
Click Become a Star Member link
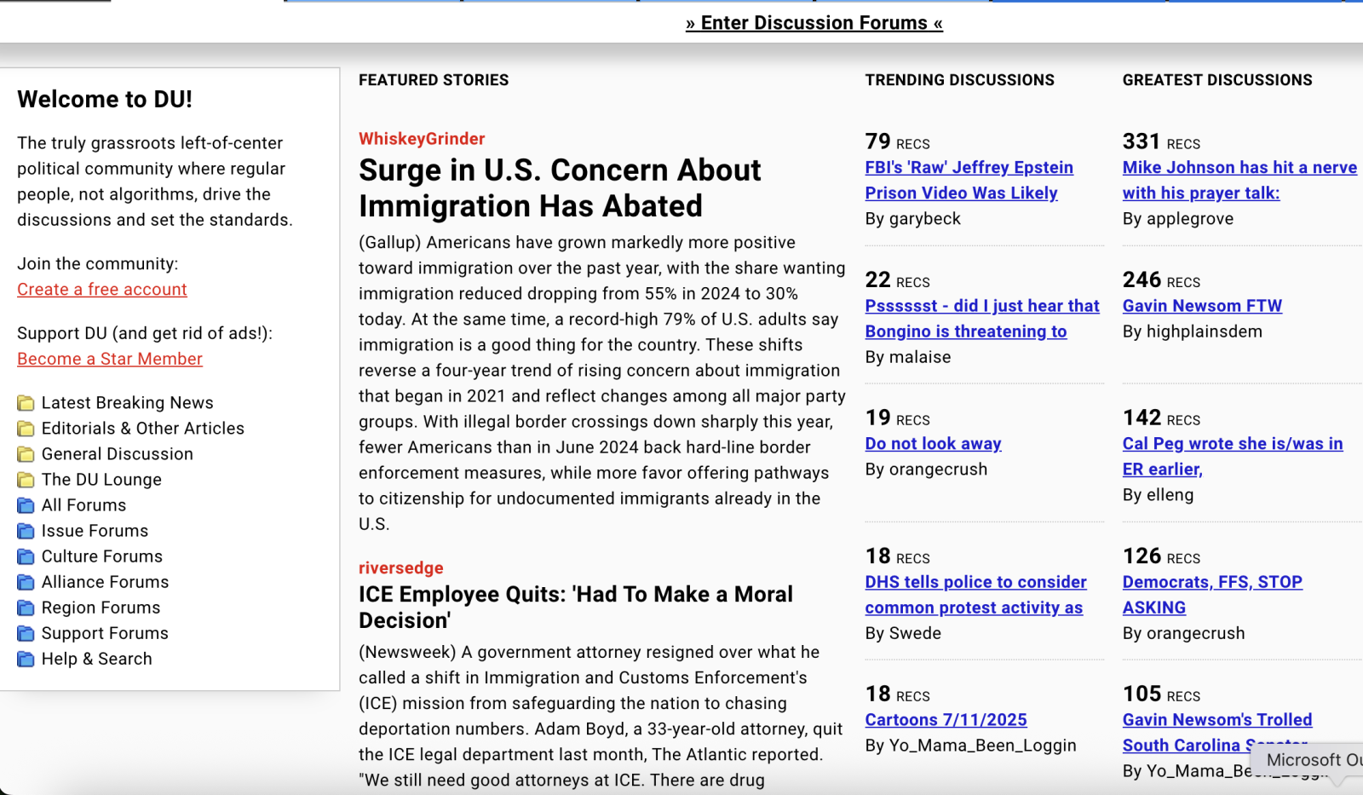(110, 360)
